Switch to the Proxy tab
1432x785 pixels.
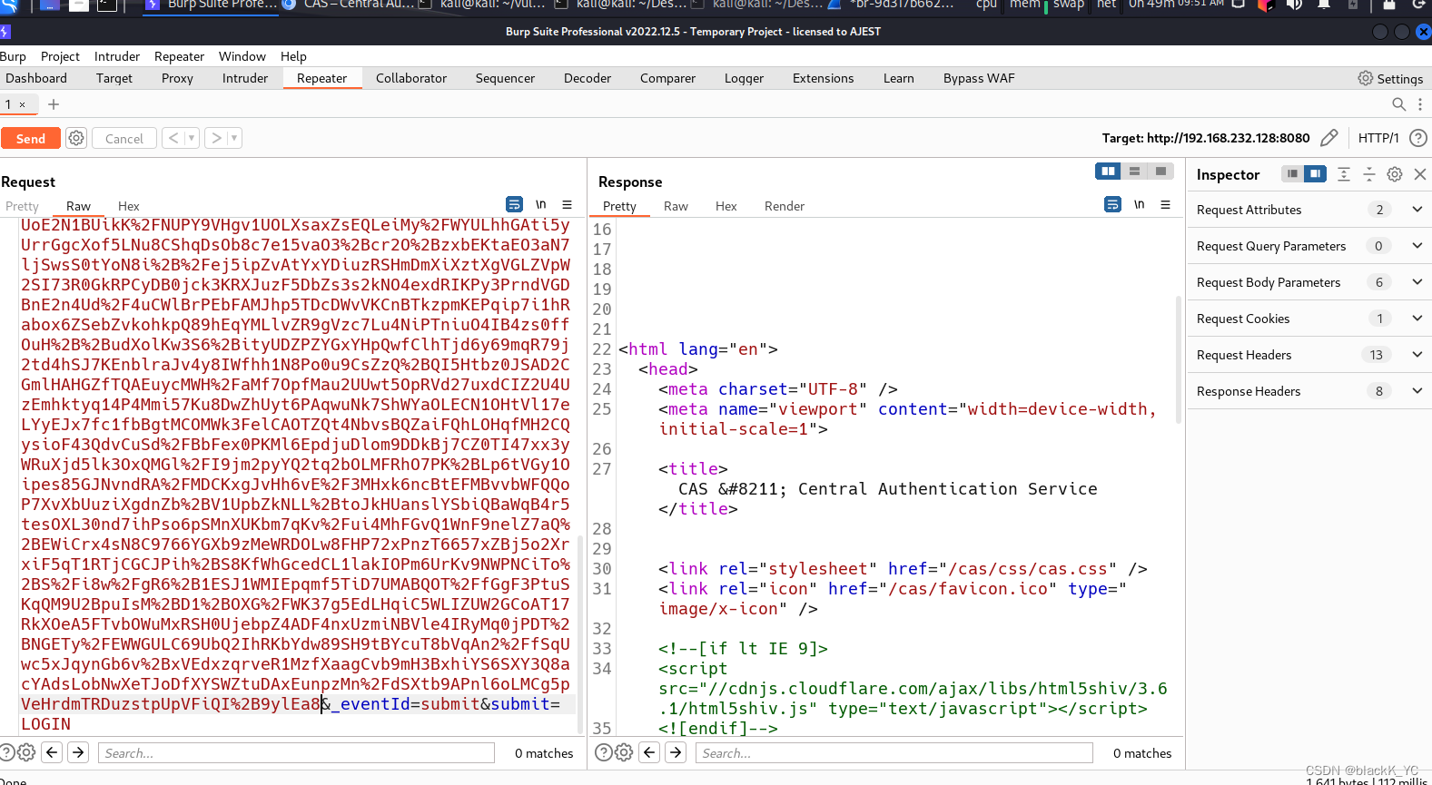177,78
